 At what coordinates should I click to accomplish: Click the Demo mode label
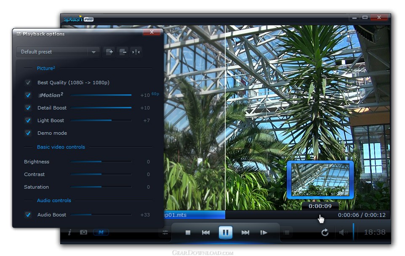(52, 133)
